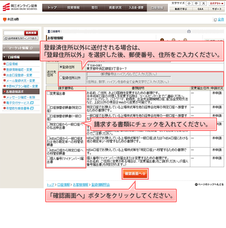Select the 登録住所 radio button
Screen dimensions: 226x228
click(61, 67)
